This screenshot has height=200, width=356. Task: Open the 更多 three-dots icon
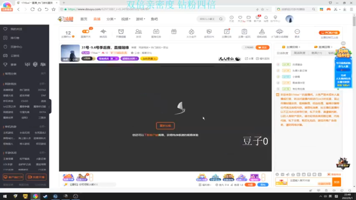[x=297, y=32]
